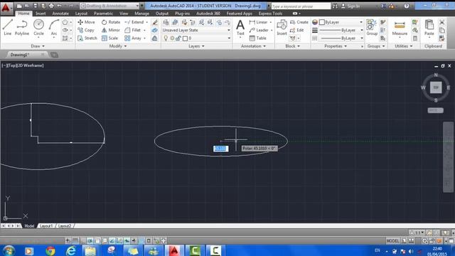Switch to the Insert ribbon tab
This screenshot has width=455, height=256.
[41, 14]
